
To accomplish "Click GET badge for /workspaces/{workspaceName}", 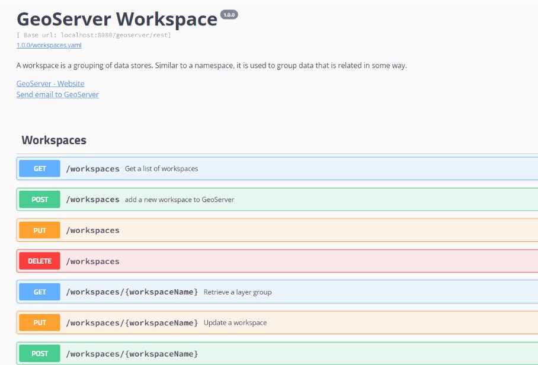I will [x=40, y=292].
